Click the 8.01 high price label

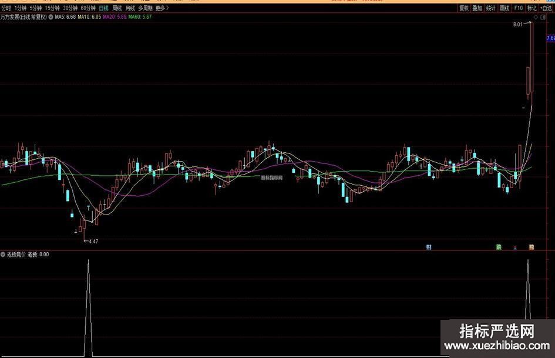coord(517,25)
